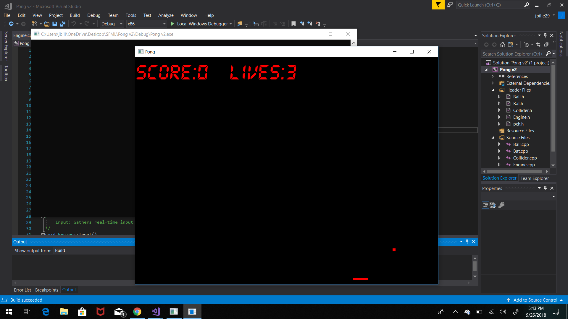Click Collapse All in Solution Explorer

coord(546,45)
